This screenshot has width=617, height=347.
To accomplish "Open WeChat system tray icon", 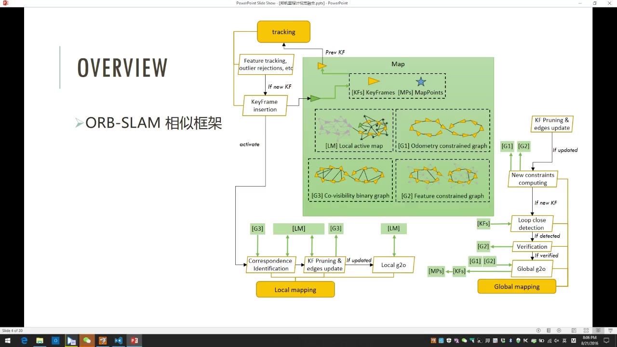I will pyautogui.click(x=464, y=341).
